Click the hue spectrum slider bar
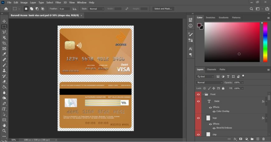Image resolution: width=271 pixels, height=142 pixels. click(265, 42)
